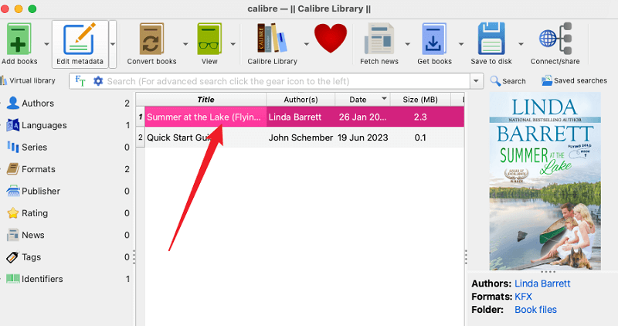Sort by the Title column header
This screenshot has height=326, width=618.
tap(205, 100)
